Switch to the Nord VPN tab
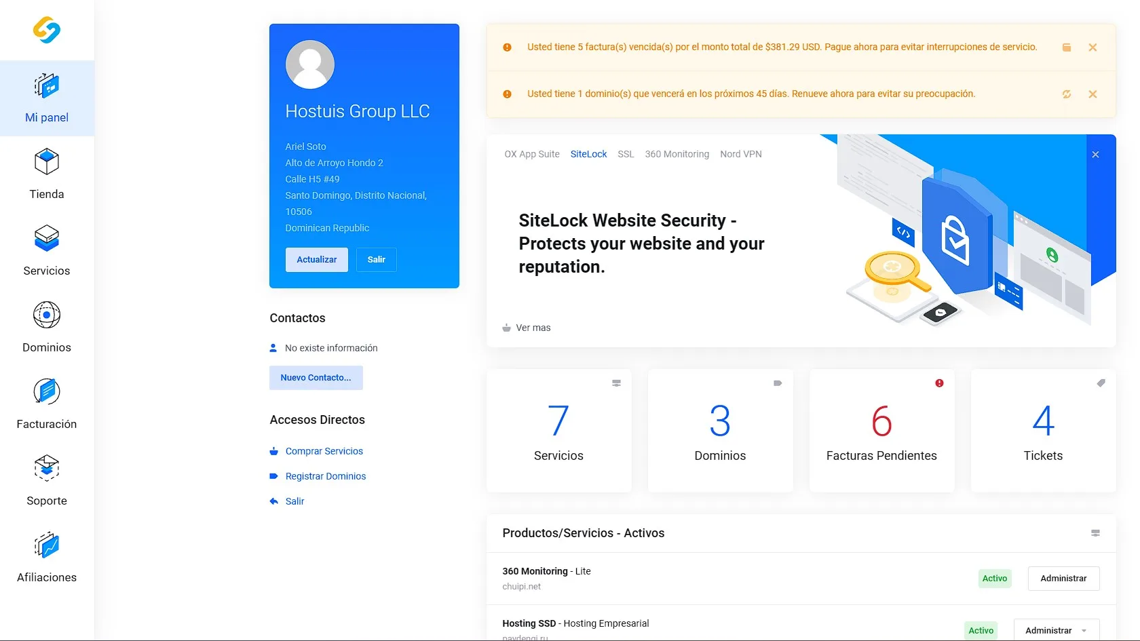 (x=740, y=154)
